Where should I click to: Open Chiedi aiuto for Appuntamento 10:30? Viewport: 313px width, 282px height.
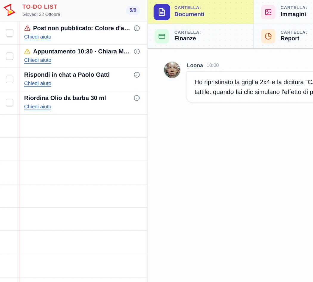38,60
